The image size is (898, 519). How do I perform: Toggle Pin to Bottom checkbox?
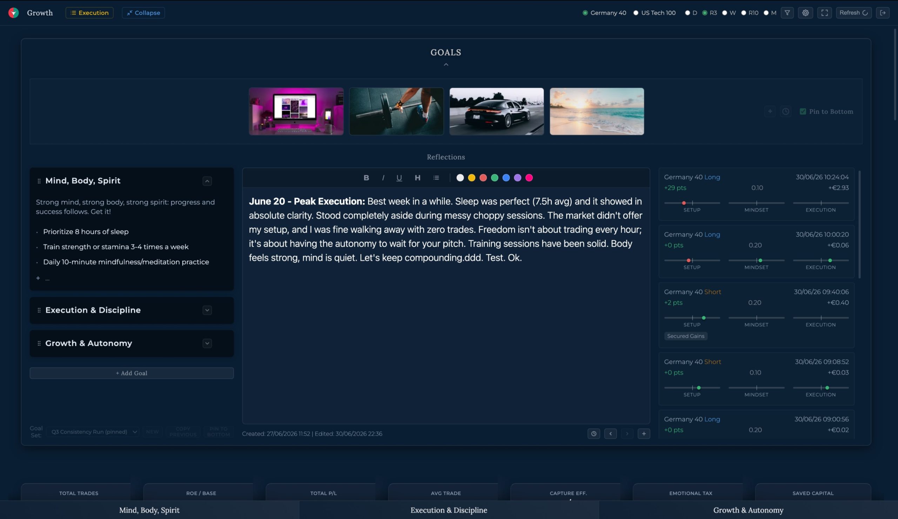(x=803, y=111)
